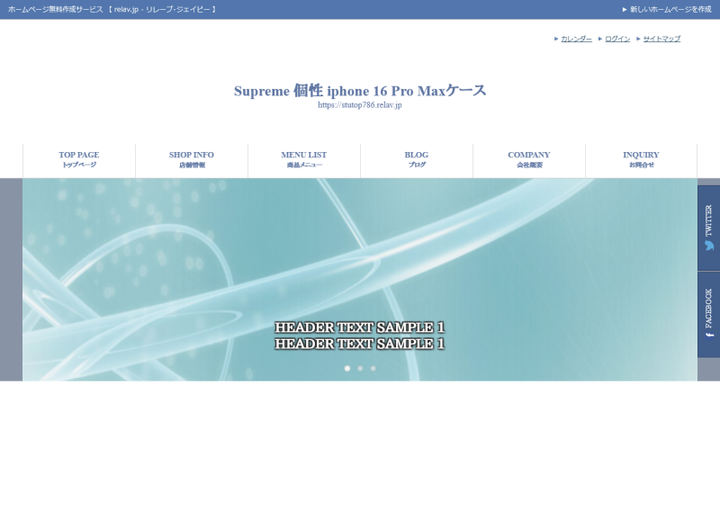Open the Facebook side tab

pyautogui.click(x=708, y=315)
